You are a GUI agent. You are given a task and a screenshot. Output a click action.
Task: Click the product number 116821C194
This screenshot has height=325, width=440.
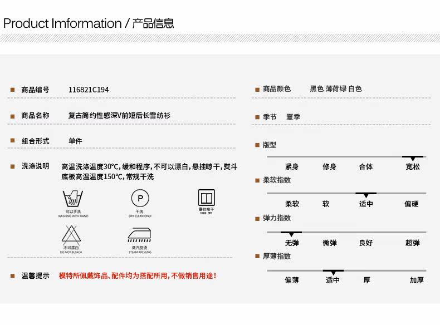tap(89, 90)
